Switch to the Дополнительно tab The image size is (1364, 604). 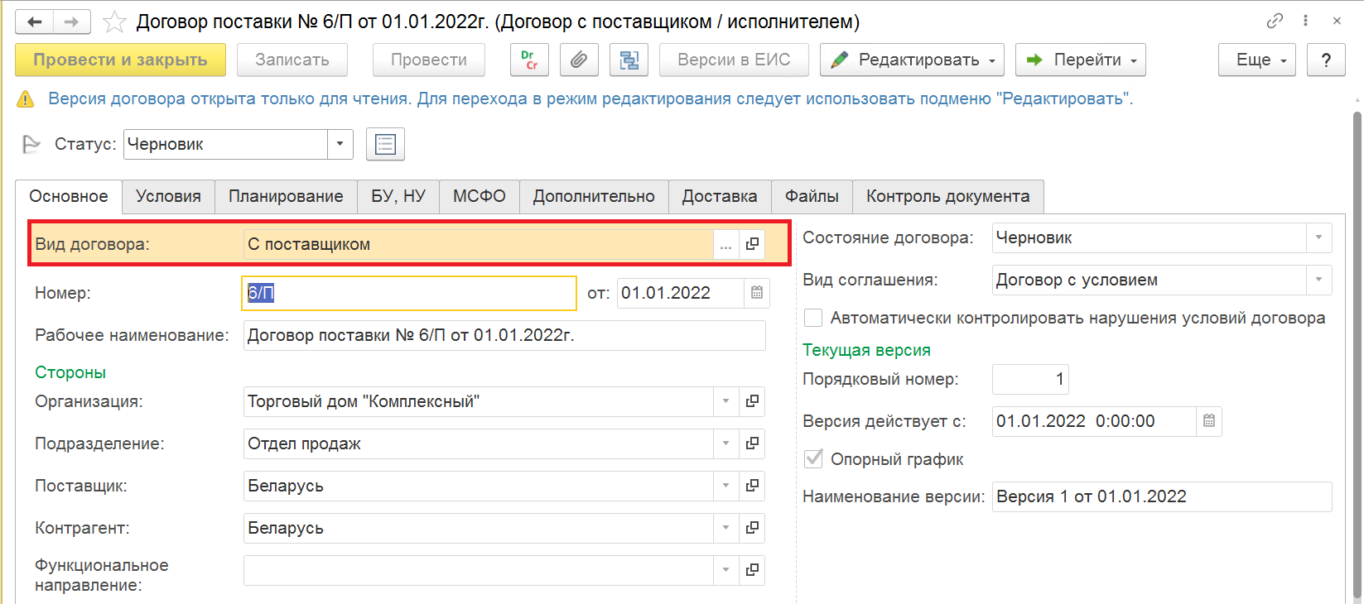click(594, 196)
